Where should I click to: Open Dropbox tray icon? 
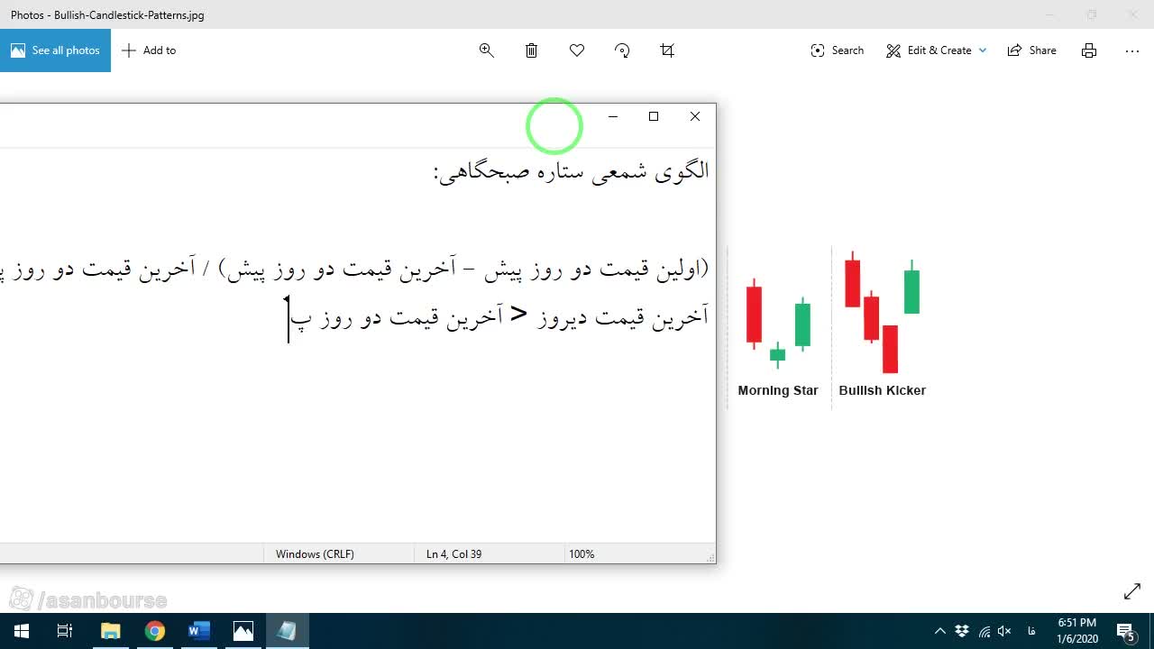[x=962, y=631]
